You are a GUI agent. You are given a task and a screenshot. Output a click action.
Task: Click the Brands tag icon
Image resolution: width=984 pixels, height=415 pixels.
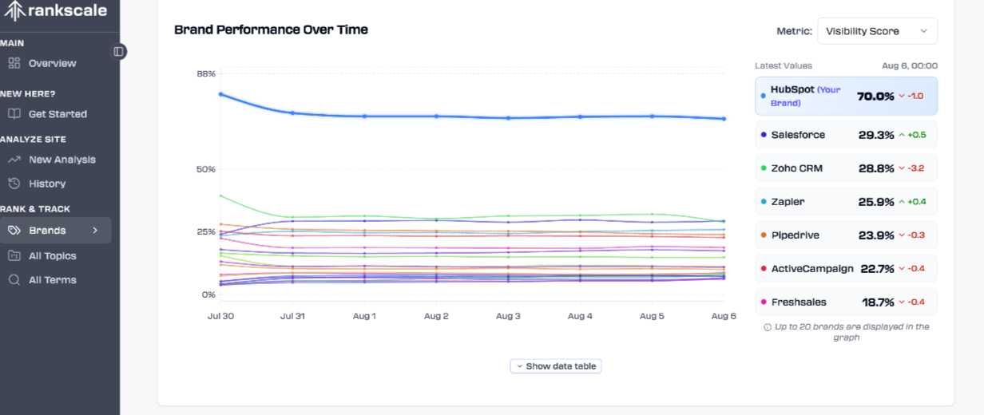(x=14, y=231)
